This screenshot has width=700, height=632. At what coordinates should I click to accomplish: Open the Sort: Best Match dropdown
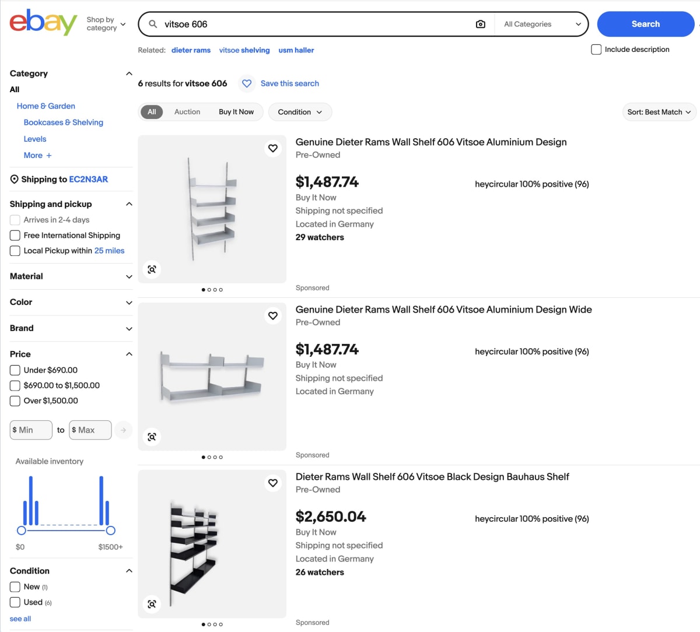pyautogui.click(x=659, y=112)
